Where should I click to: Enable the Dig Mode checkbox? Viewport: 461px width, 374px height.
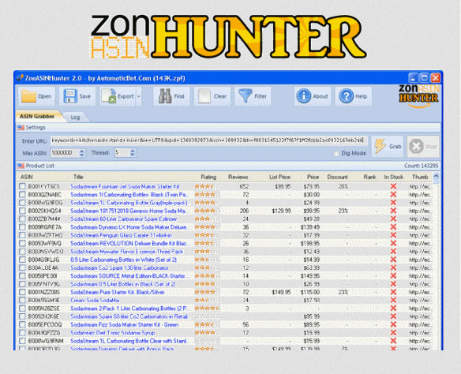336,153
